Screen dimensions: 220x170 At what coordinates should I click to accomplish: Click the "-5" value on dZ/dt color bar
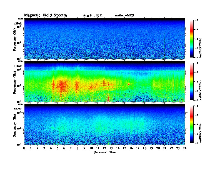tap(197, 134)
